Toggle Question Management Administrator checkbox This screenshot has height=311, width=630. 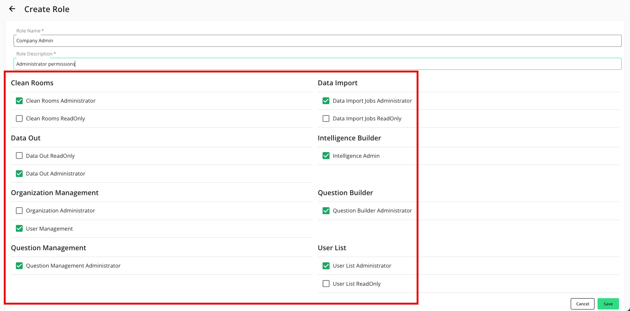[x=19, y=266]
